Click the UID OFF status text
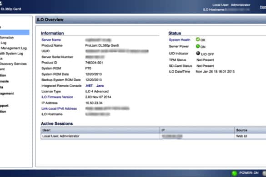 tap(207, 54)
